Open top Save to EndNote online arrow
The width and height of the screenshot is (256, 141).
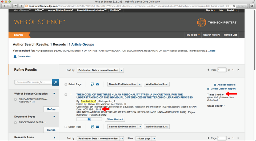140,84
